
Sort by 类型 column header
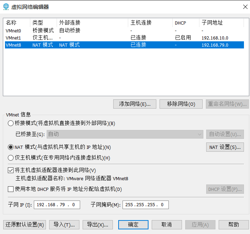43,23
